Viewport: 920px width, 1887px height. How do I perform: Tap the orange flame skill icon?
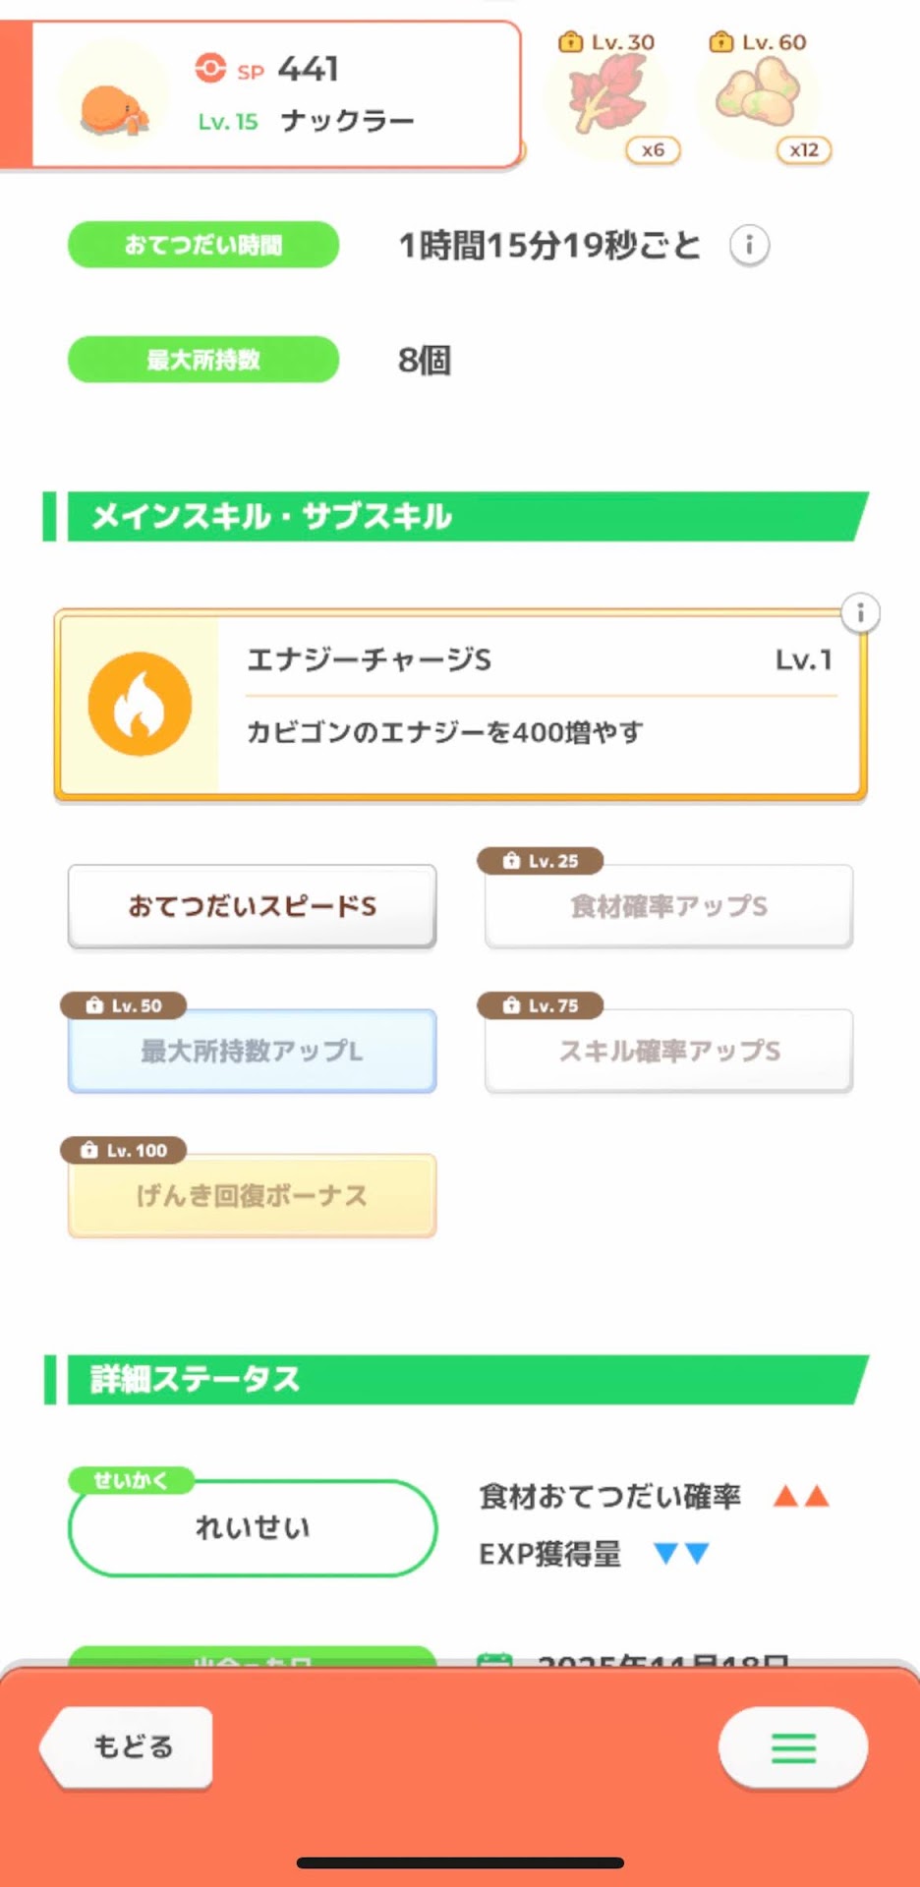click(x=140, y=704)
